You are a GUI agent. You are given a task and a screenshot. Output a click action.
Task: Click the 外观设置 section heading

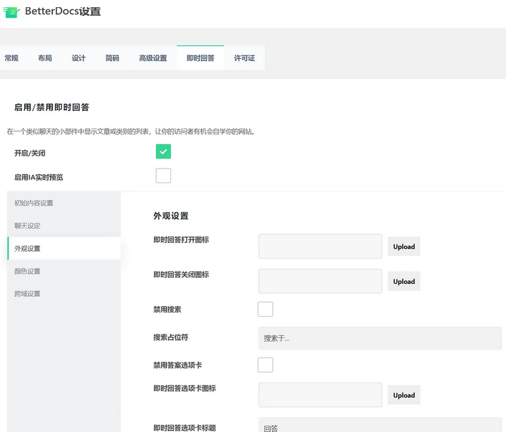tap(170, 216)
